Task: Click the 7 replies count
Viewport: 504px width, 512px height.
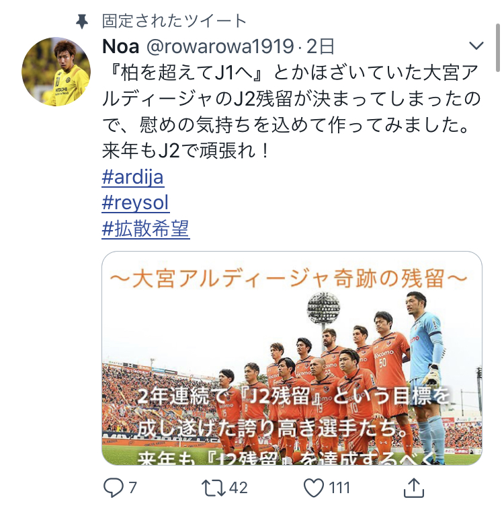Action: coord(132,488)
